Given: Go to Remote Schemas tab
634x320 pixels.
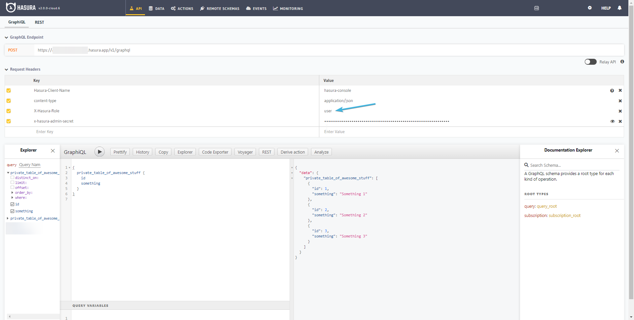Looking at the screenshot, I should point(220,8).
